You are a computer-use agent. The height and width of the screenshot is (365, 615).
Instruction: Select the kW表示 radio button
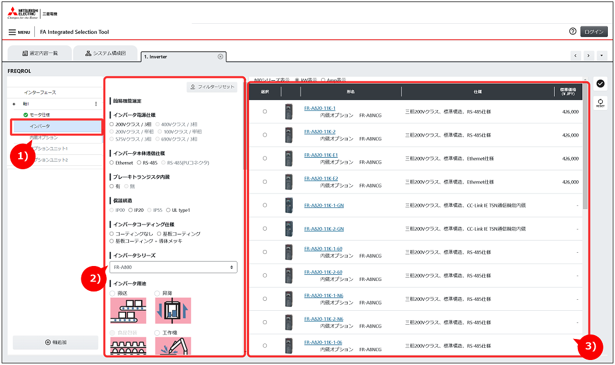click(297, 80)
